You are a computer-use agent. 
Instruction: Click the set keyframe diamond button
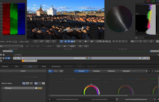point(59,46)
